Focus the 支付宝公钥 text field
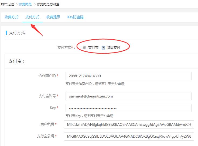 pos(128,136)
